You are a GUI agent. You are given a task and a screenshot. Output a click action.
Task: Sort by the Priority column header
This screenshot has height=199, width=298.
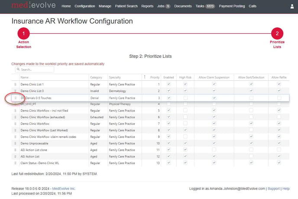click(155, 77)
